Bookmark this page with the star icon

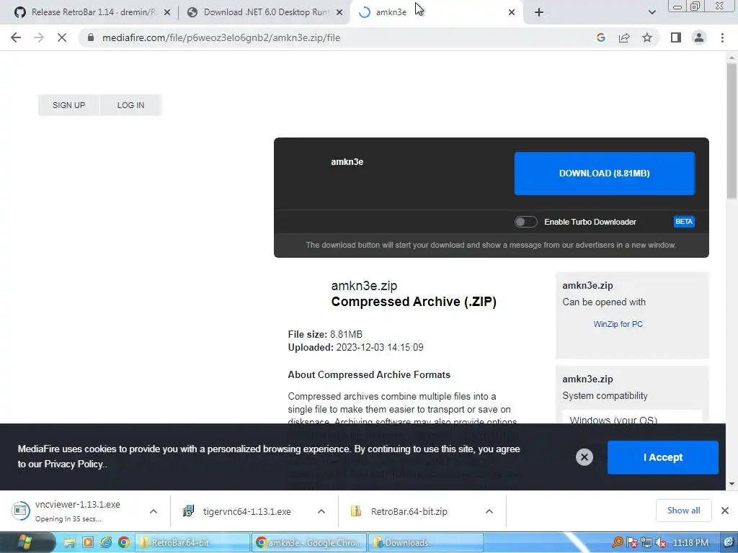tap(647, 37)
